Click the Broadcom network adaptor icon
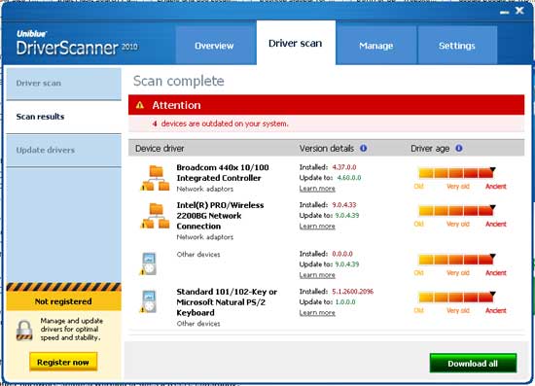Screen dimensions: 535x386 coord(156,178)
